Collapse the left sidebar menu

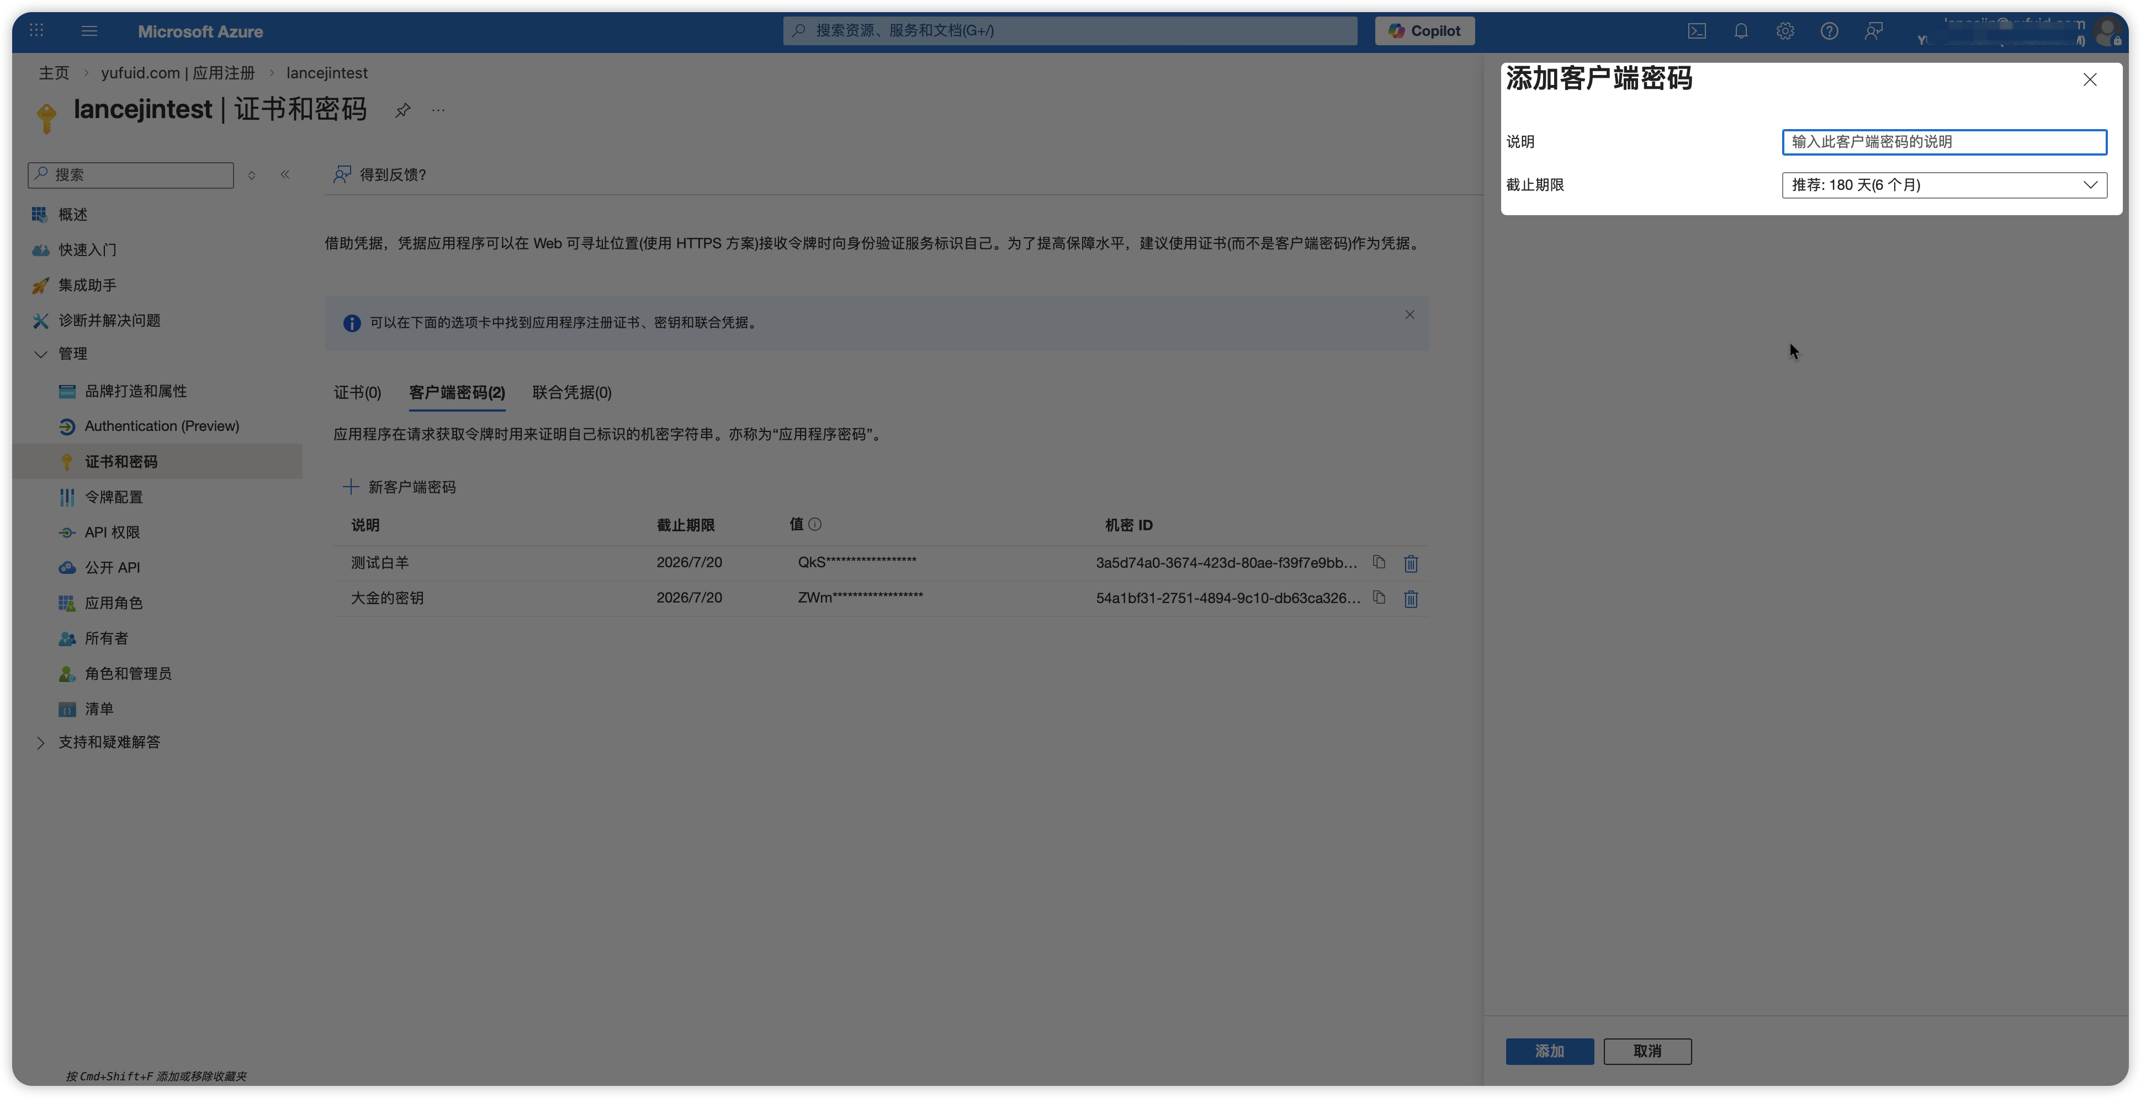(x=285, y=174)
